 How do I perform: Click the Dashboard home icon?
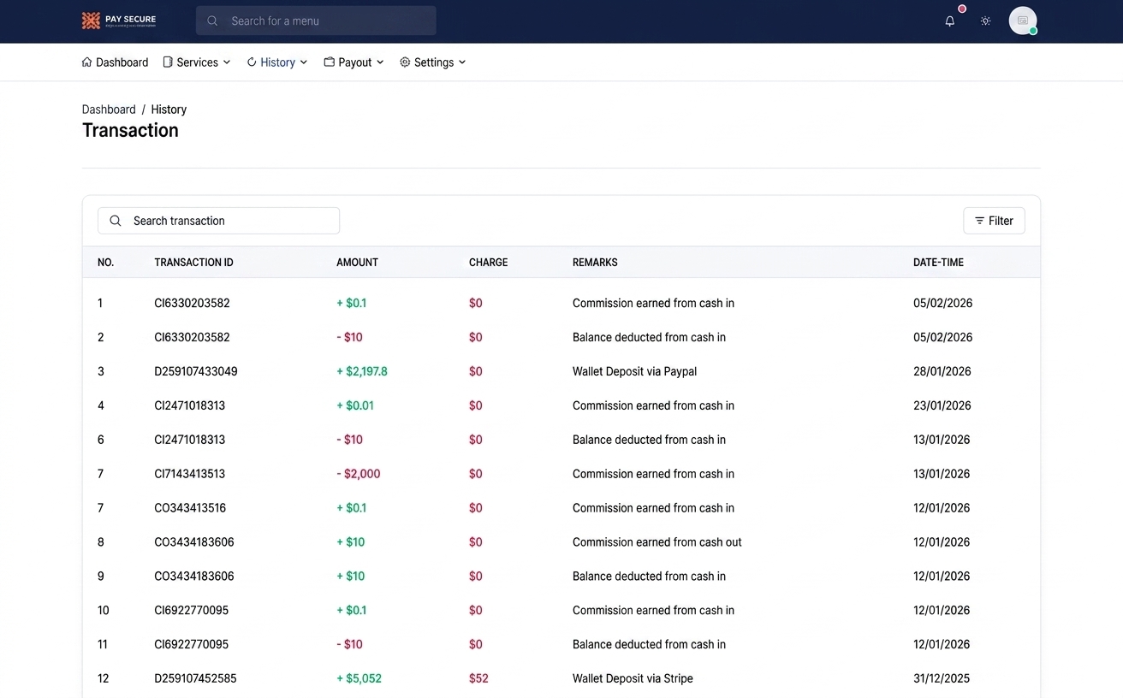pos(86,62)
